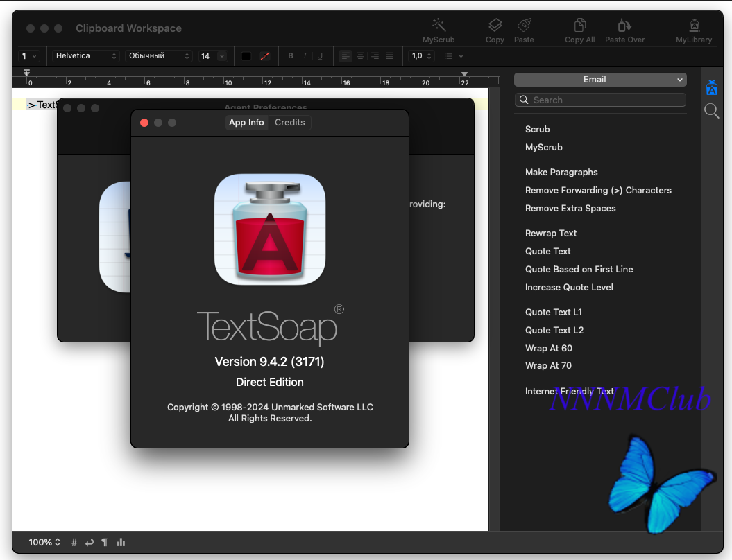Viewport: 732px width, 560px height.
Task: Open the Обычный typeface dropdown
Action: [159, 56]
